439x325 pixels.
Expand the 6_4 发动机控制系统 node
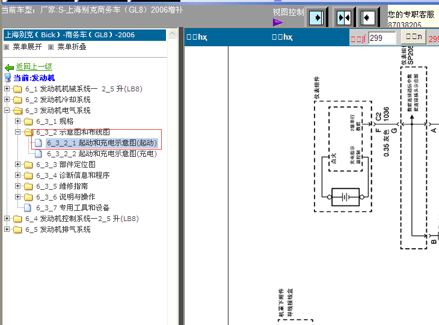click(7, 219)
